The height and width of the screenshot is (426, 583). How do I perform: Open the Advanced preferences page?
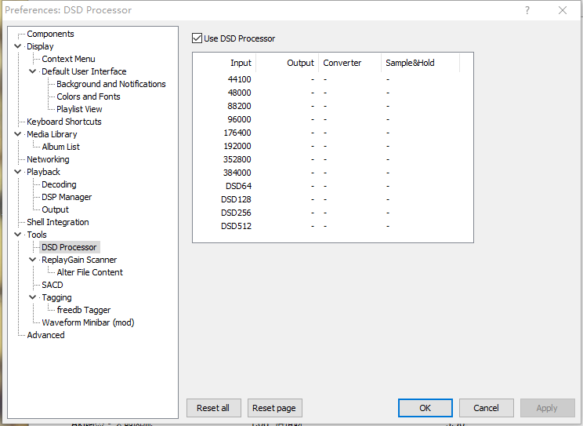[45, 335]
